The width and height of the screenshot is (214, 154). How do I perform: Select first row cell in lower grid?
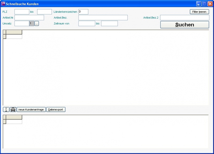(x=14, y=122)
